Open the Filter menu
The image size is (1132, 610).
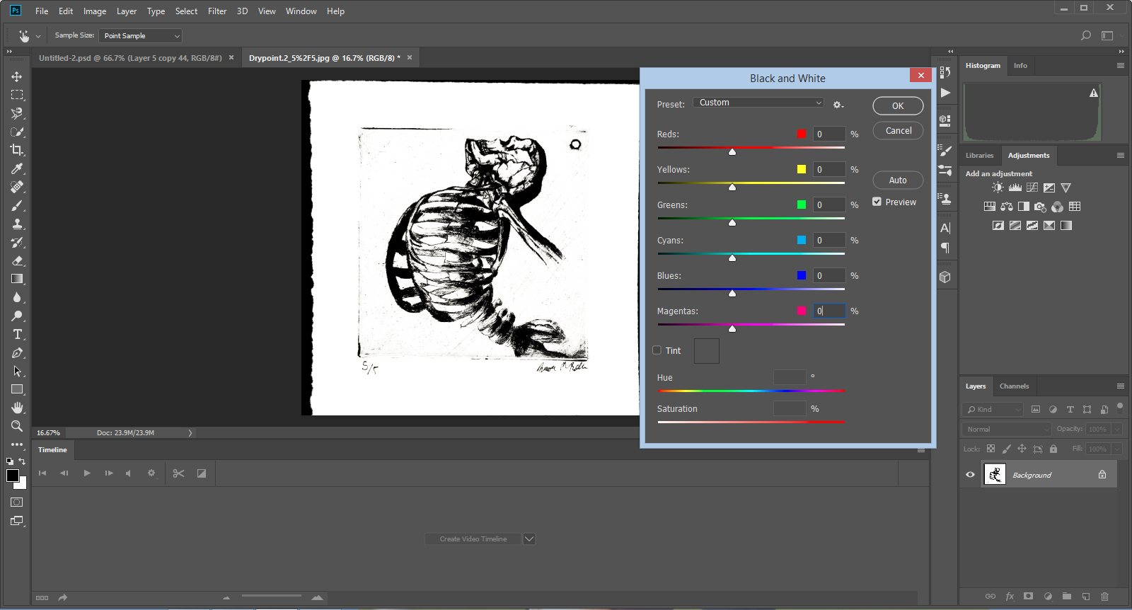(x=217, y=11)
